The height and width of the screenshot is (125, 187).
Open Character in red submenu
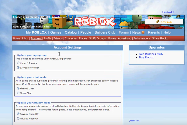[x=71, y=38]
